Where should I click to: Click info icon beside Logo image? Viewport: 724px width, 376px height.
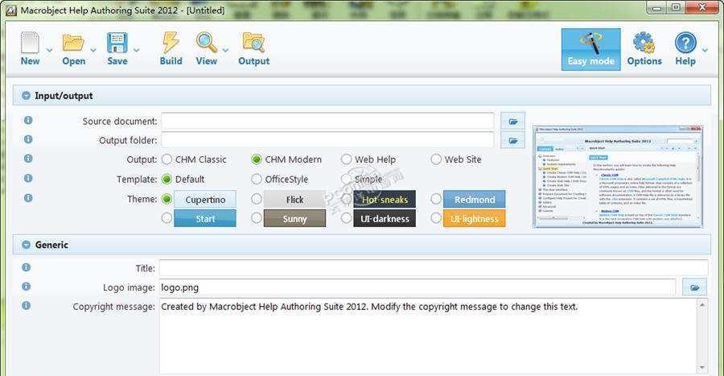pyautogui.click(x=27, y=287)
